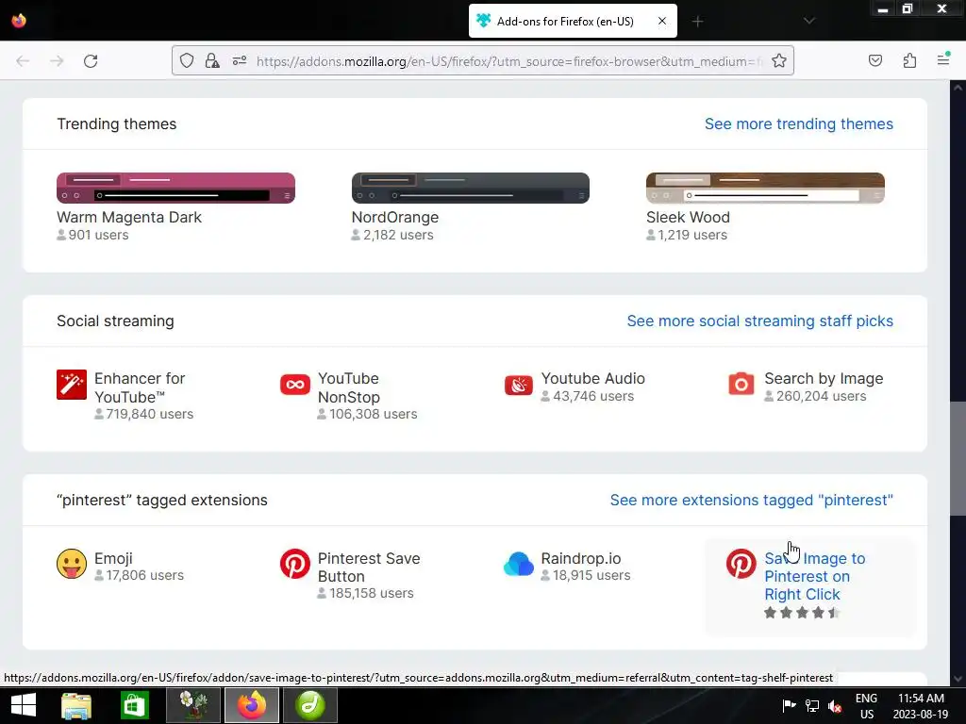Switch to Firefox taskbar button
Image resolution: width=966 pixels, height=724 pixels.
[x=252, y=705]
